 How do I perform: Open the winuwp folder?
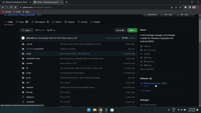[29, 92]
